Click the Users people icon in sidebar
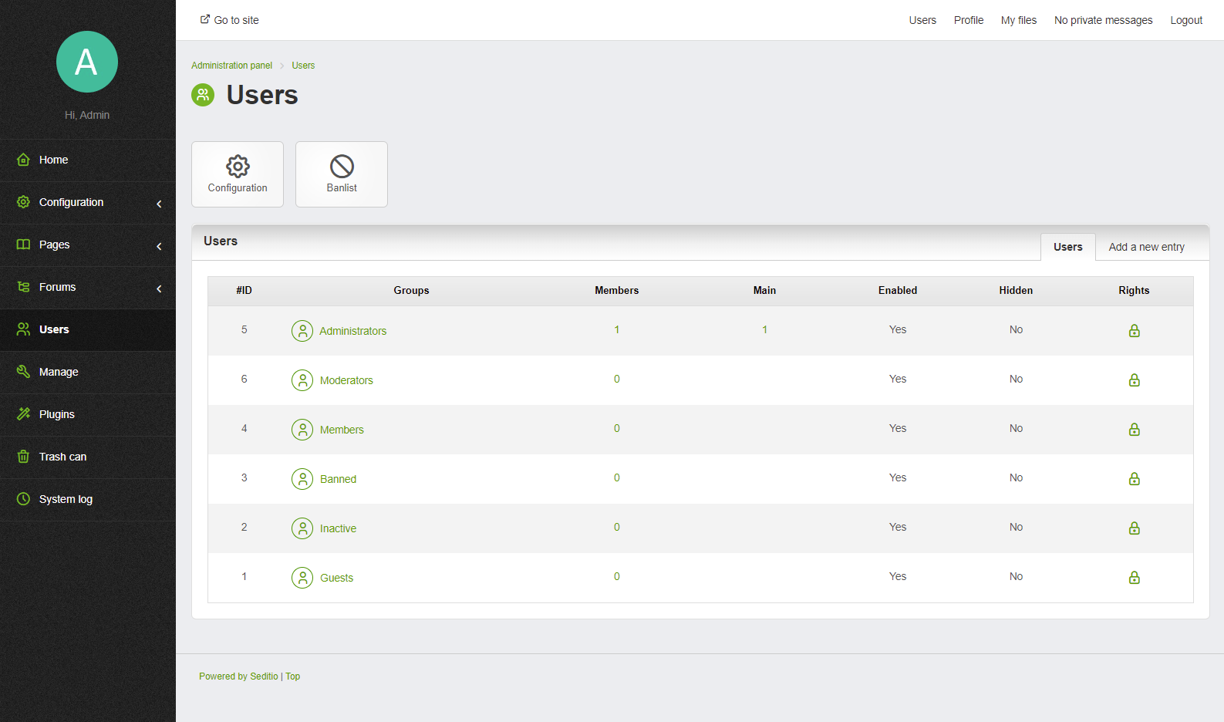This screenshot has height=722, width=1224. 24,329
